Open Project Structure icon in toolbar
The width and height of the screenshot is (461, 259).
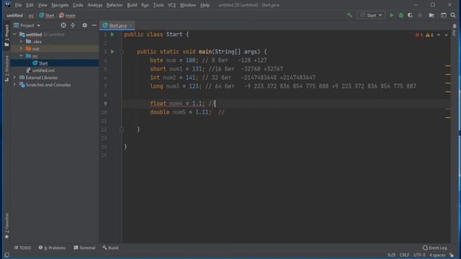431,15
